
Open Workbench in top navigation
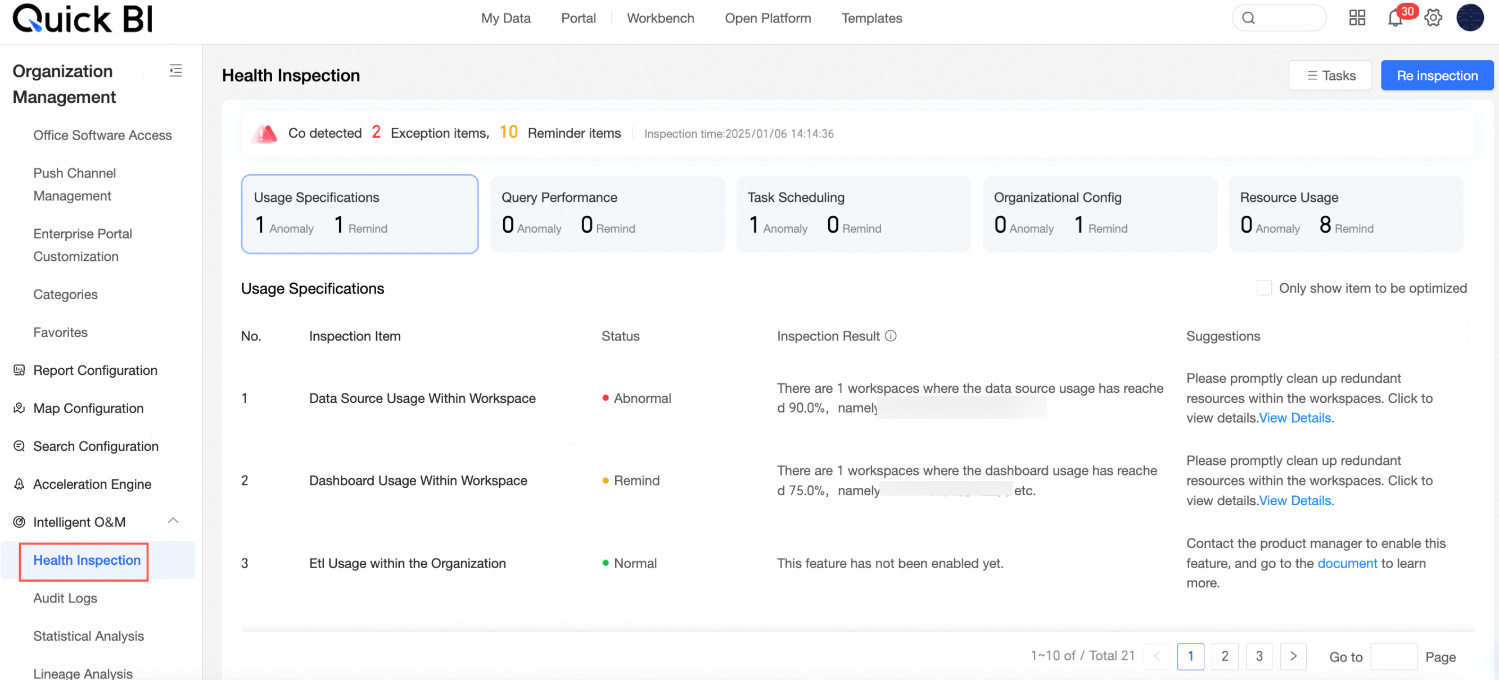tap(660, 18)
